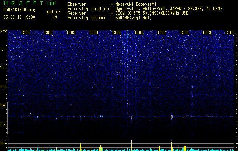Click the Observer label

77,4
